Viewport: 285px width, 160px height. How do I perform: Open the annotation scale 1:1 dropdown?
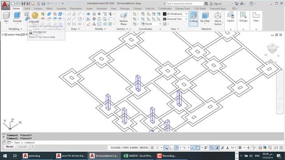(x=233, y=148)
